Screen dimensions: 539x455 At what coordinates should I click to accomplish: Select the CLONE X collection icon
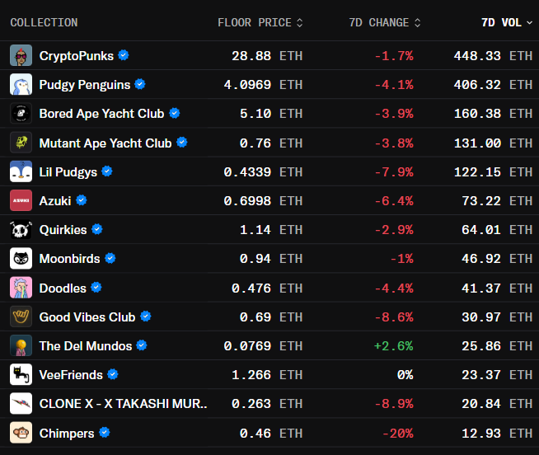[x=21, y=403]
